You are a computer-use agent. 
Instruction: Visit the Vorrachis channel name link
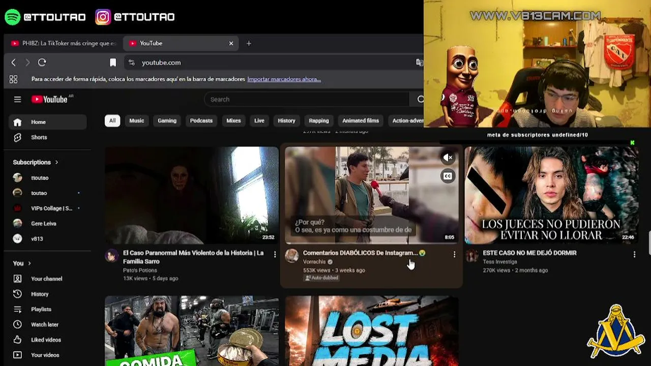314,262
